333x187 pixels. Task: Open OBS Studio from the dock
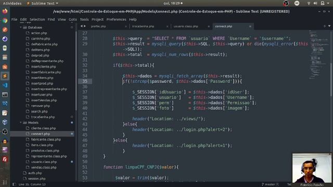click(x=5, y=131)
